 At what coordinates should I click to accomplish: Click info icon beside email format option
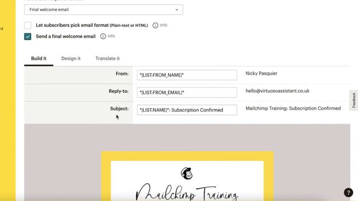[156, 25]
